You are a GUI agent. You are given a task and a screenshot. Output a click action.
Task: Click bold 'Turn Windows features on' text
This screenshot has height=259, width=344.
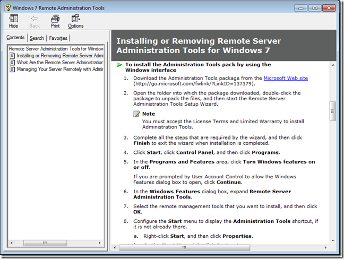(279, 162)
